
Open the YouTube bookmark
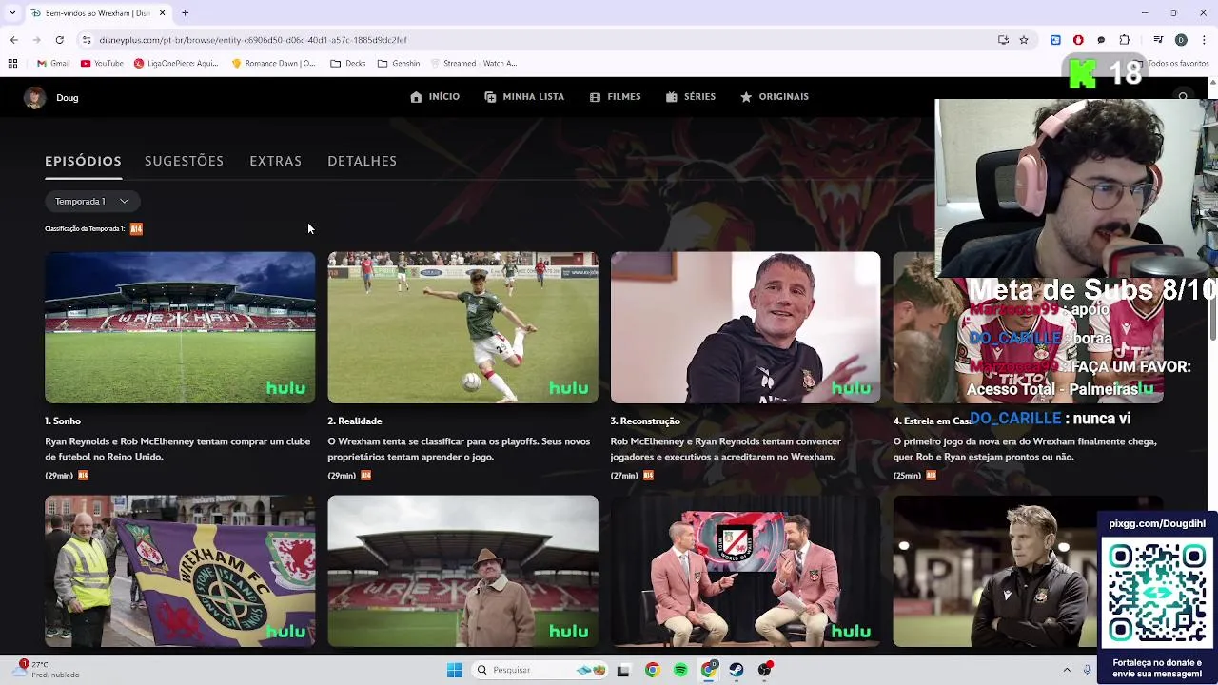102,64
